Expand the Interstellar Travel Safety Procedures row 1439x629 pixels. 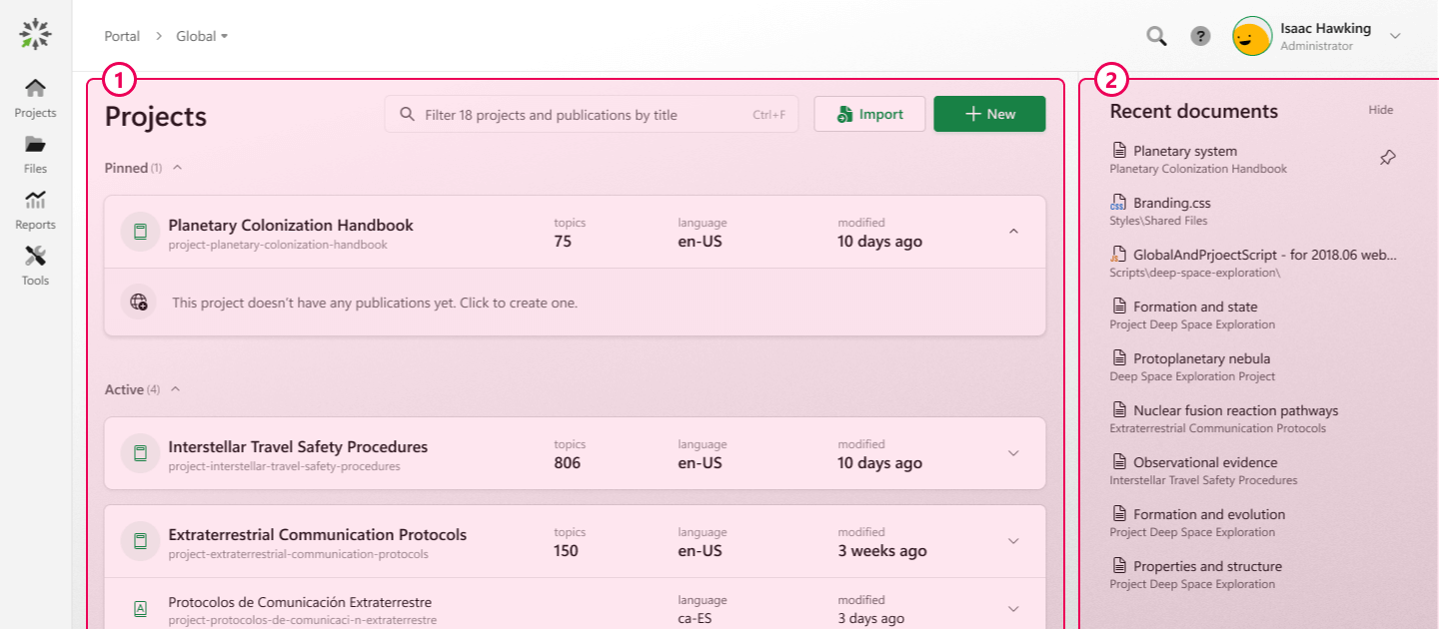tap(1012, 453)
